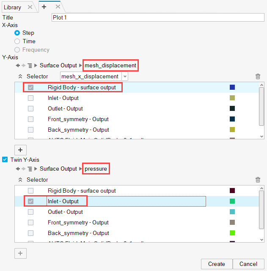
Task: Open the Y-Axis breadcrumb list icon
Action: 30,66
